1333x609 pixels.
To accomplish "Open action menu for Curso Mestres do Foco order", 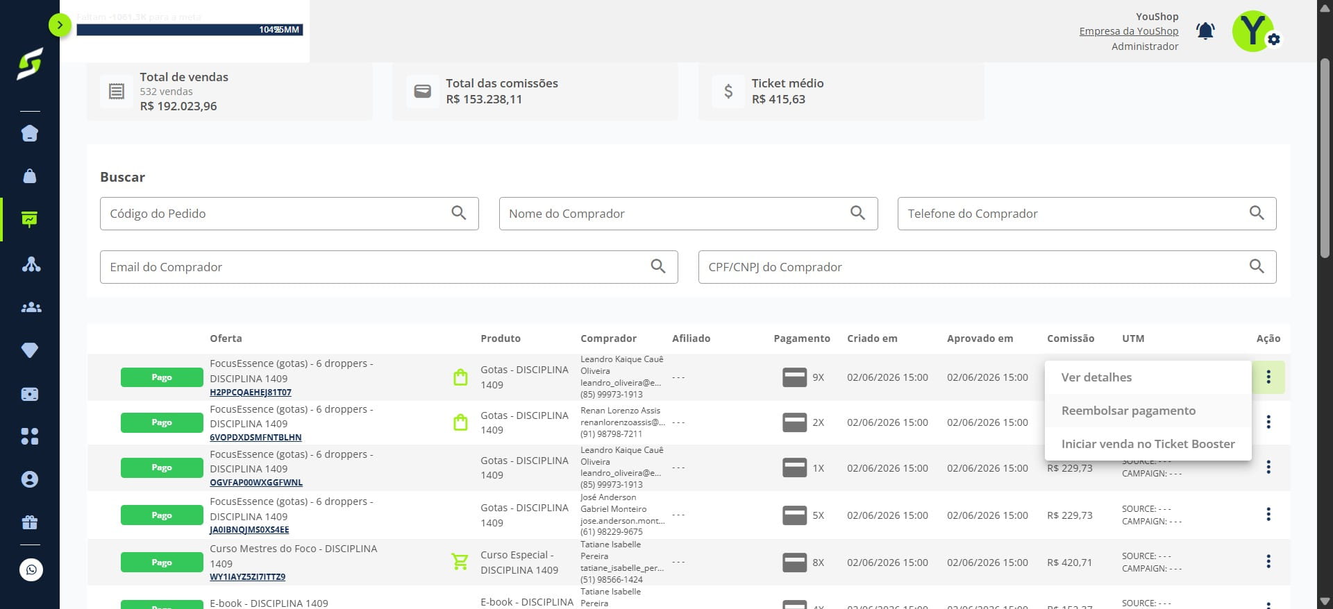I will click(1268, 562).
